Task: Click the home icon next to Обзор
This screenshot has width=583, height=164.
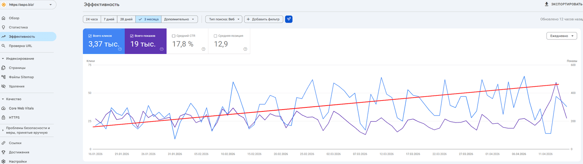Action: pyautogui.click(x=4, y=18)
